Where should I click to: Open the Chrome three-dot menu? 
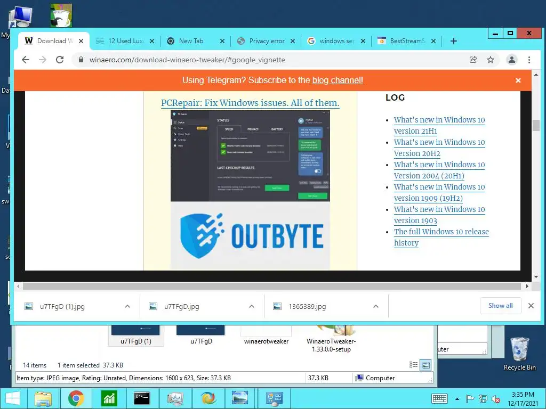pos(529,60)
